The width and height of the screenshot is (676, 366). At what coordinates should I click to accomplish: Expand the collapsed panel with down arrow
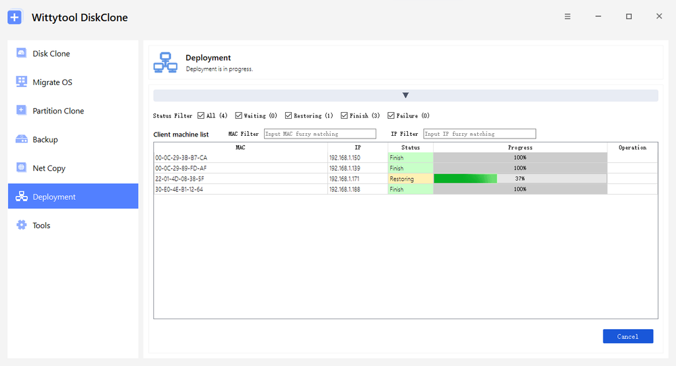(406, 95)
